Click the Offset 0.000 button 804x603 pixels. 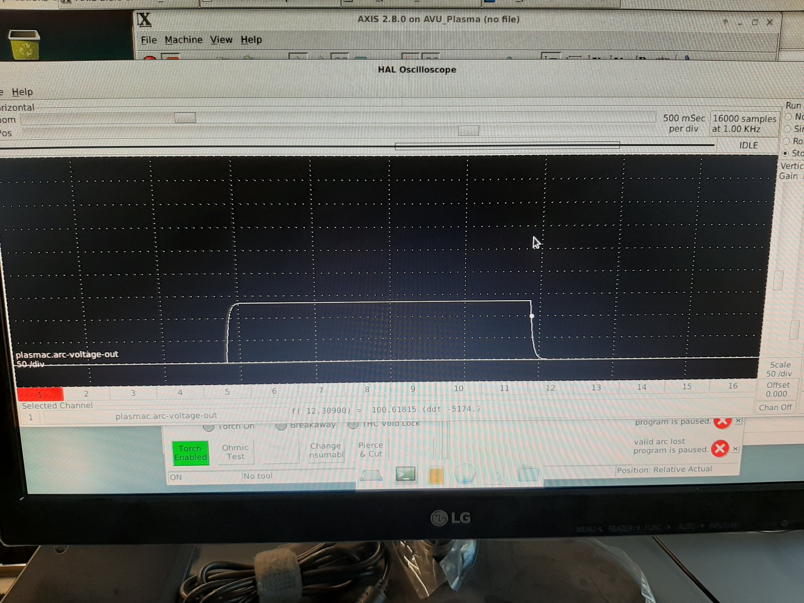(x=777, y=389)
